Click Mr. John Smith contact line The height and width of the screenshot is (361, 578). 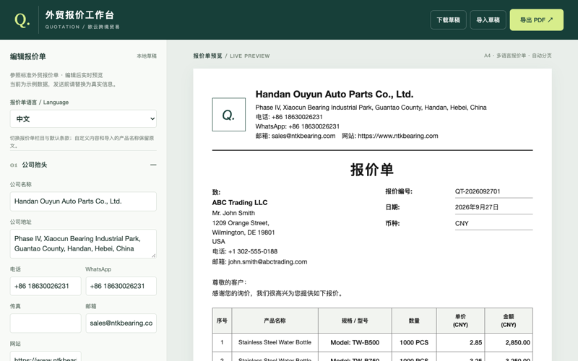[x=233, y=213]
